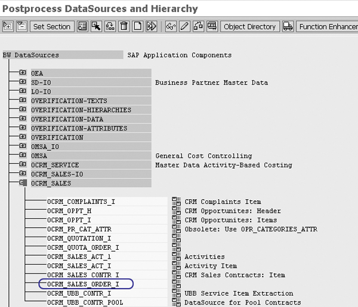The image size is (358, 307).
Task: Expand the 0VERIFICATION-DATA node
Action: tap(23, 119)
